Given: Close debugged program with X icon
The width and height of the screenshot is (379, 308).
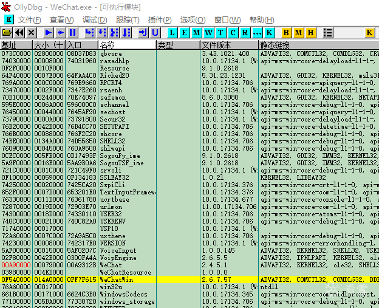Looking at the screenshot, I should point(31,33).
